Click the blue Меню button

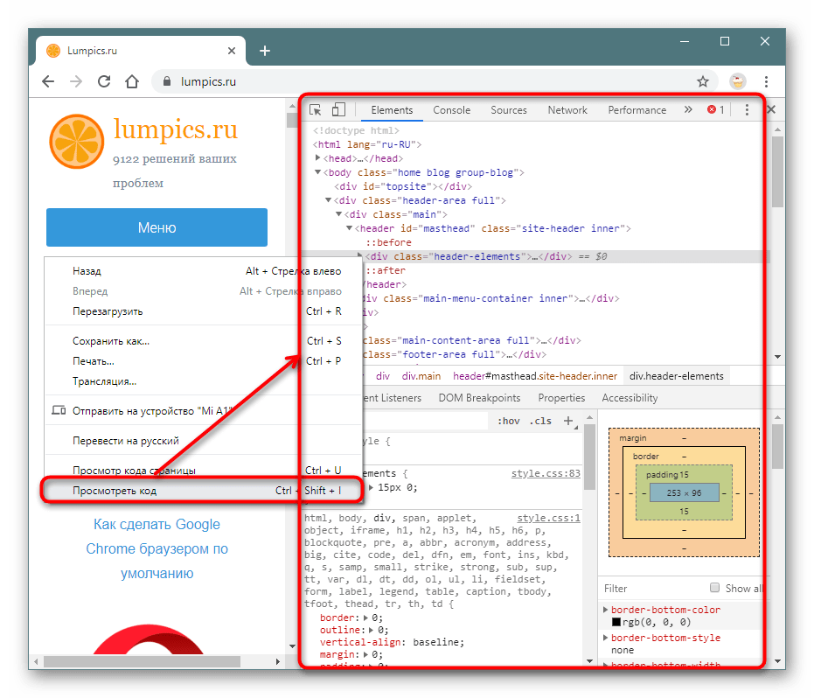pyautogui.click(x=157, y=228)
